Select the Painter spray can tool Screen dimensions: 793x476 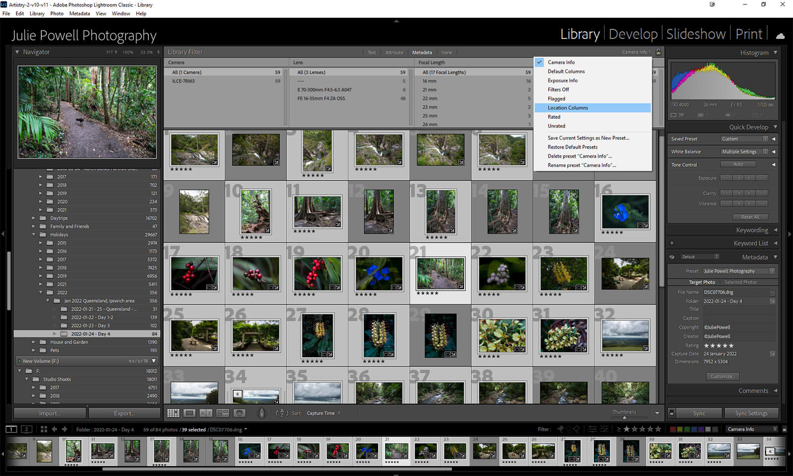pyautogui.click(x=262, y=413)
